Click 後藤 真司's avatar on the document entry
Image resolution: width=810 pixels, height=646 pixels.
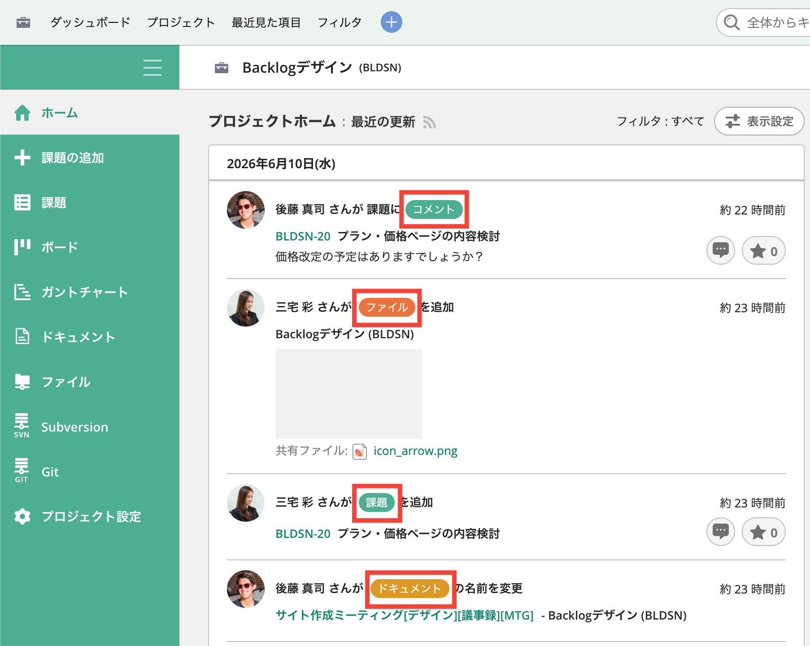pos(246,589)
